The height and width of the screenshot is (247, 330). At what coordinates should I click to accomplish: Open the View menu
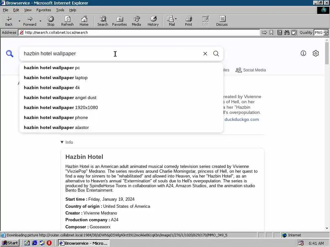tap(28, 10)
